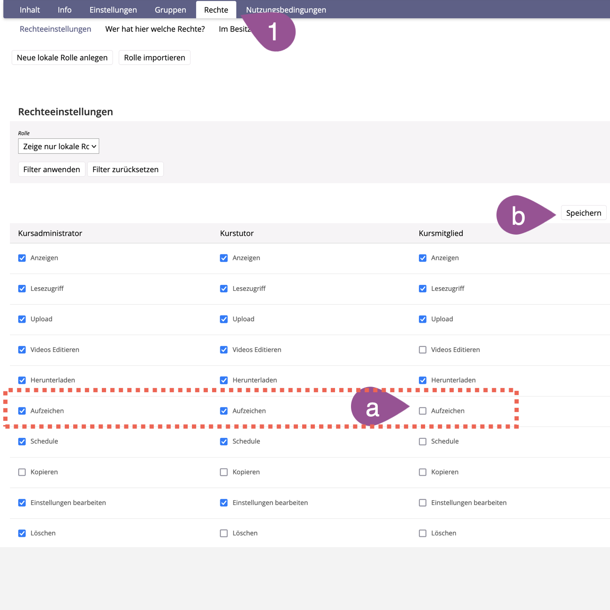Open the Rolle filter dropdown
Screen dimensions: 610x610
(59, 146)
